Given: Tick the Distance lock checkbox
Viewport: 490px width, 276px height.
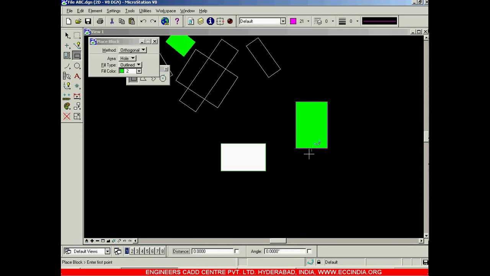Looking at the screenshot, I should coord(237,251).
